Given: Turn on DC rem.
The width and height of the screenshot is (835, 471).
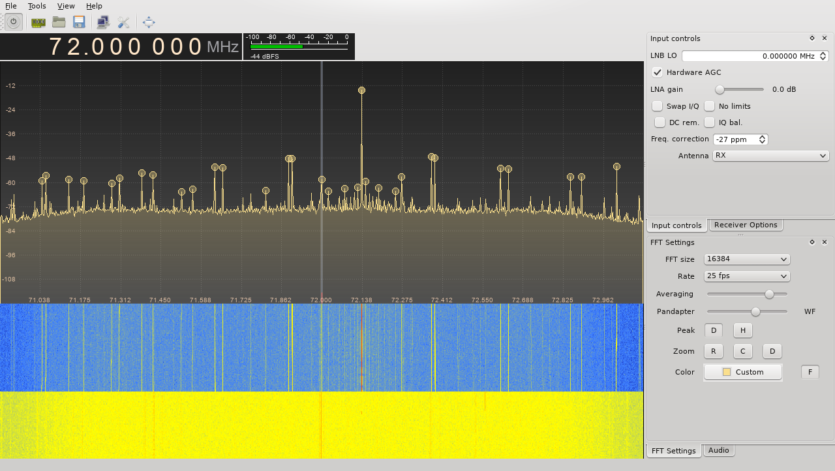Looking at the screenshot, I should (660, 122).
